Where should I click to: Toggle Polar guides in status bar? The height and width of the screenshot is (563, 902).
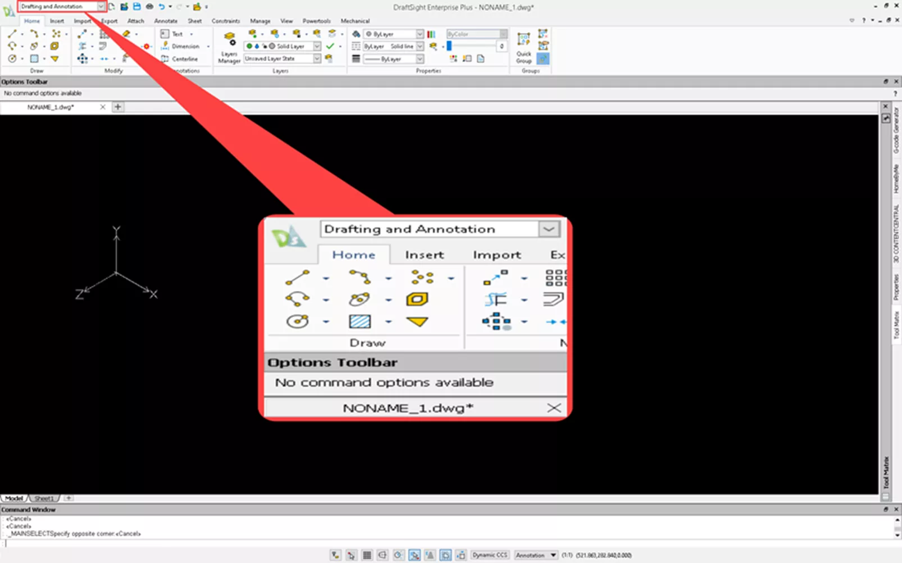pyautogui.click(x=398, y=555)
